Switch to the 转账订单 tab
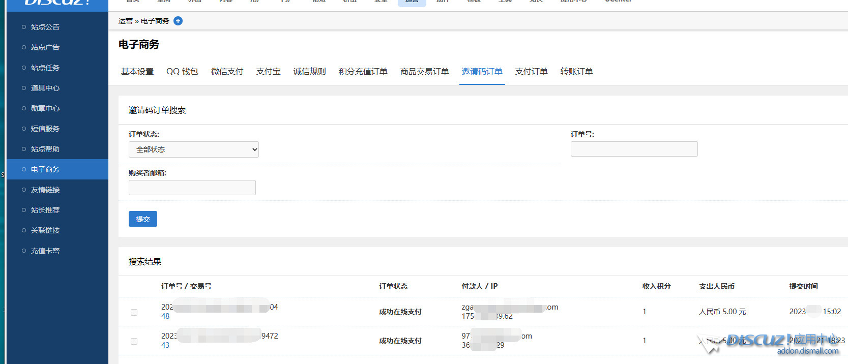848x364 pixels. click(577, 72)
